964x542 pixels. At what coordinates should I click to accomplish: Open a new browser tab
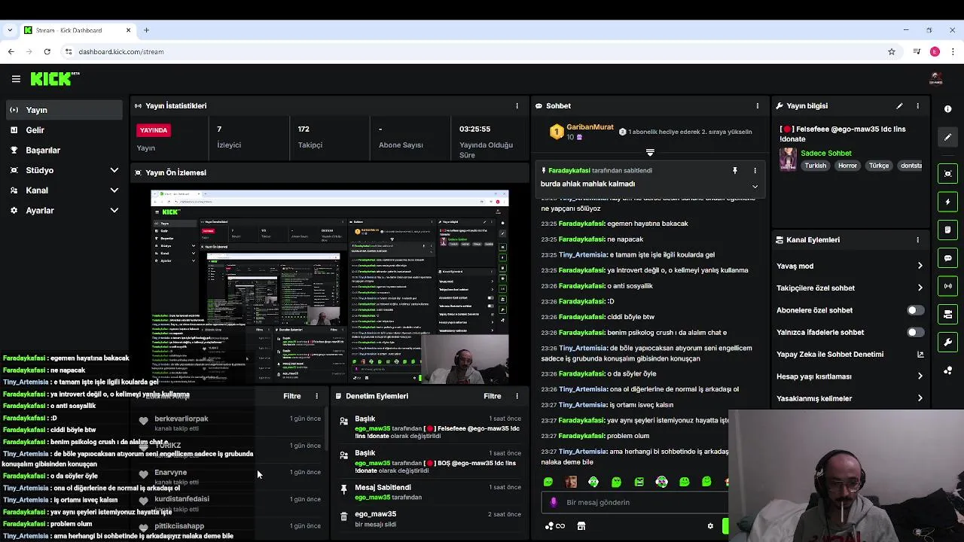coord(146,30)
